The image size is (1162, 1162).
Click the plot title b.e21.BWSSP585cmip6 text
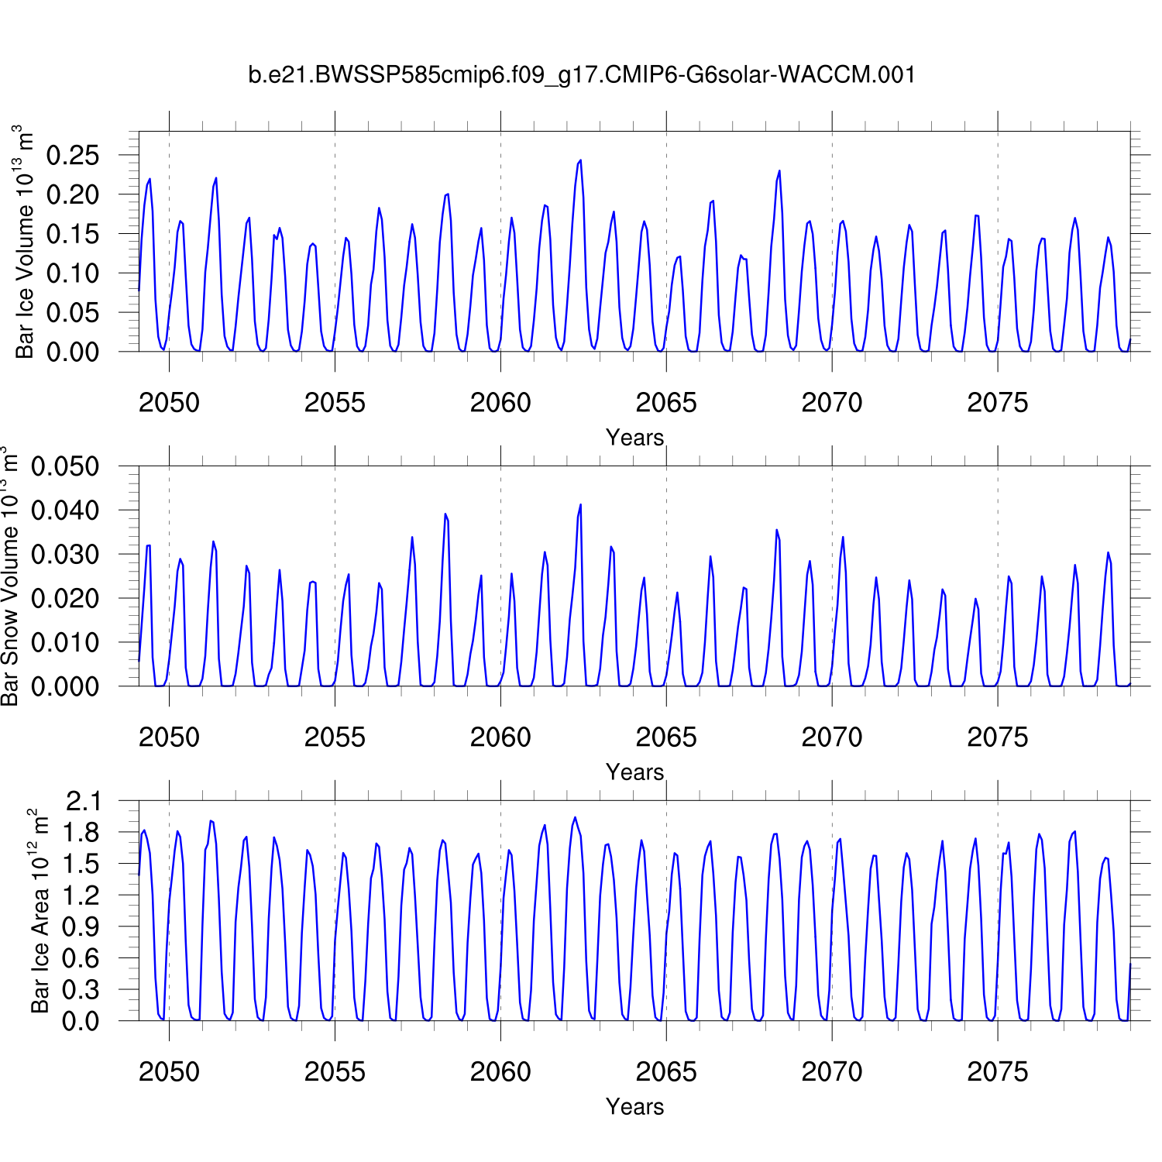click(581, 75)
